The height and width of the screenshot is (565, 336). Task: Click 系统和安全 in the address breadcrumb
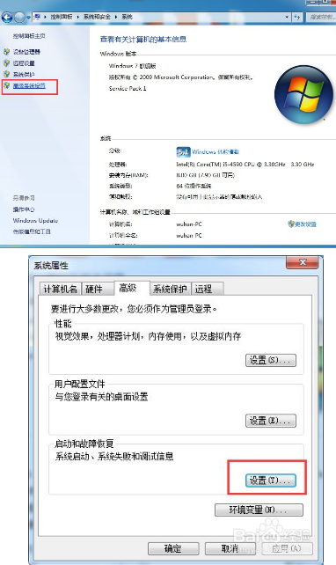tap(97, 17)
